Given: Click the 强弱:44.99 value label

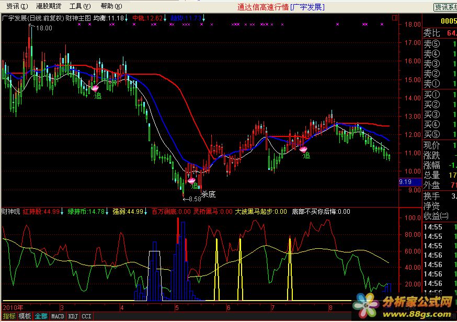Looking at the screenshot, I should (x=128, y=212).
